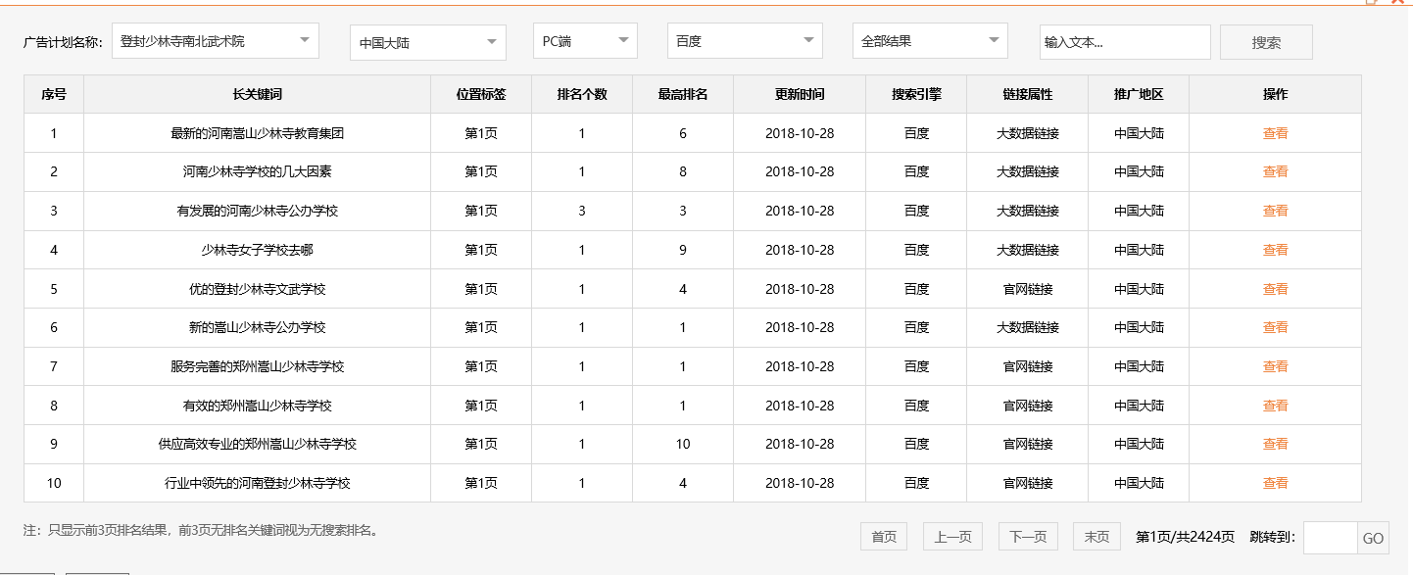Click the 跳转到 page number field

pos(1330,538)
